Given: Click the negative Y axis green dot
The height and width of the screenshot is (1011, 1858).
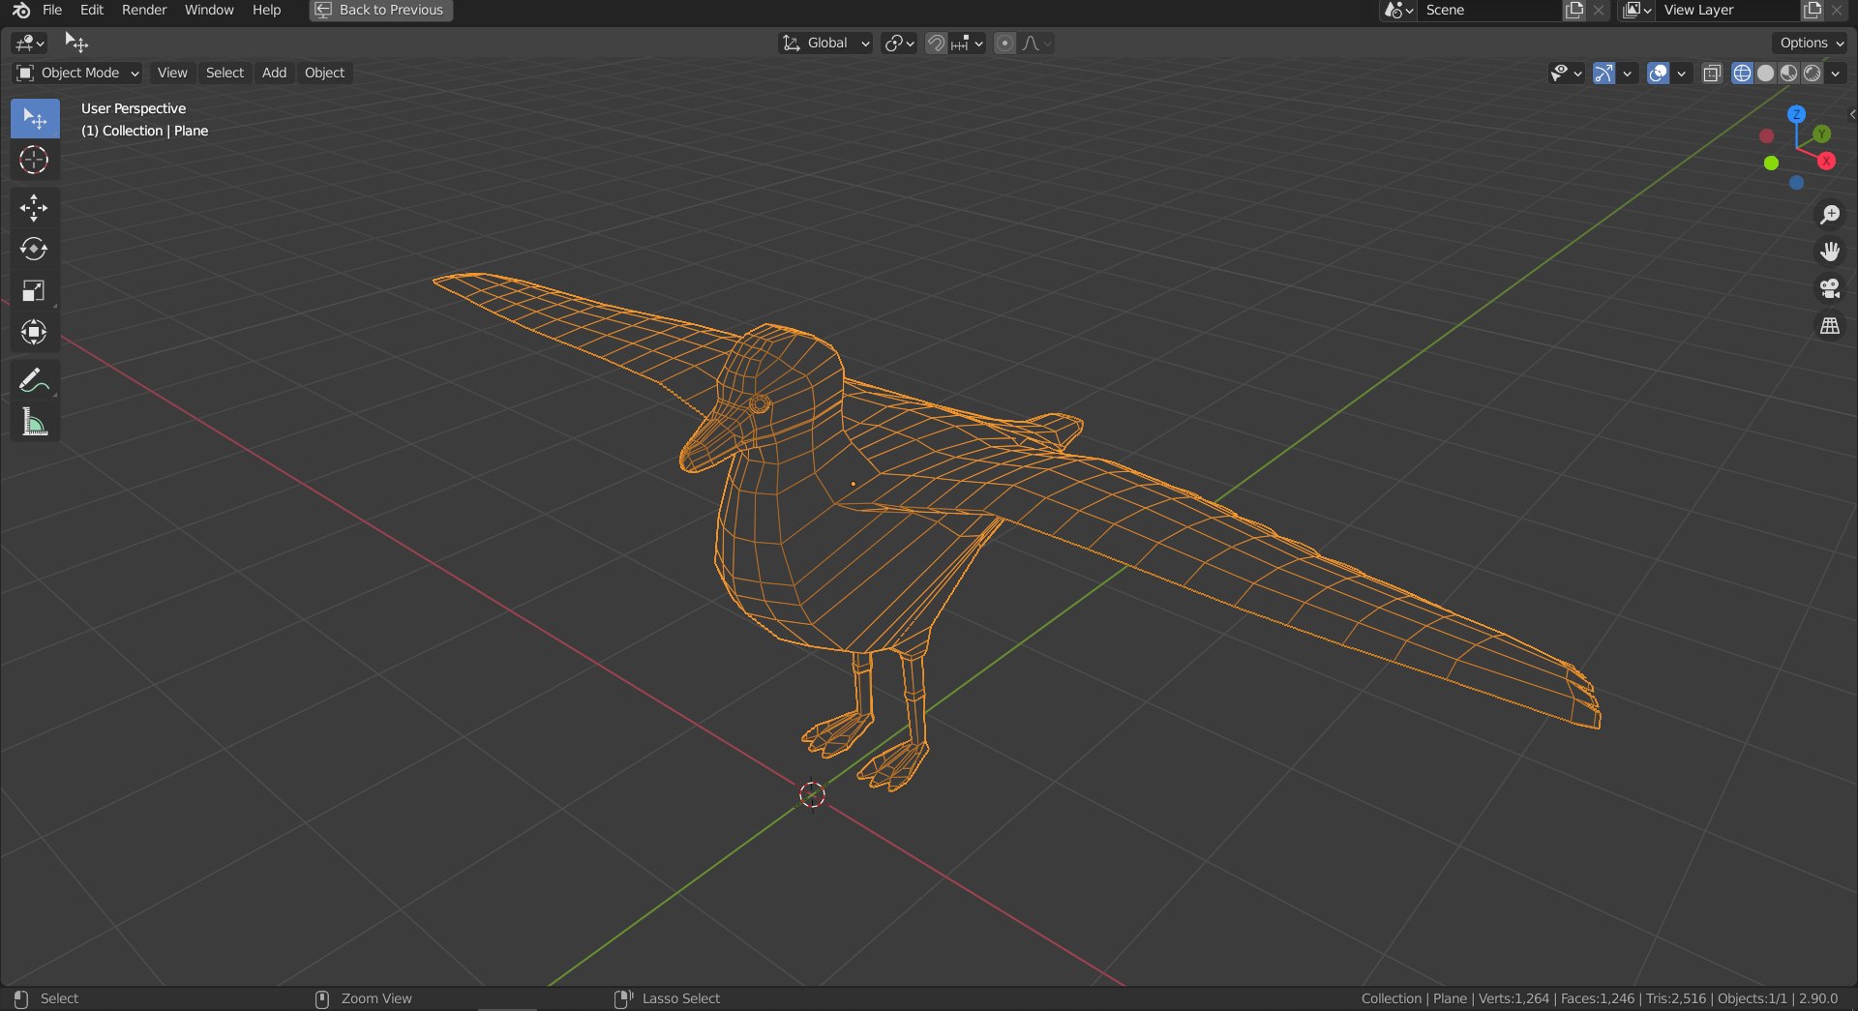Looking at the screenshot, I should pos(1770,163).
